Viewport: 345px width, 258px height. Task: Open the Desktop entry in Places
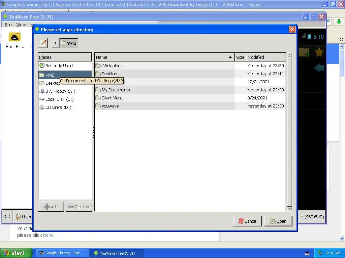(49, 83)
